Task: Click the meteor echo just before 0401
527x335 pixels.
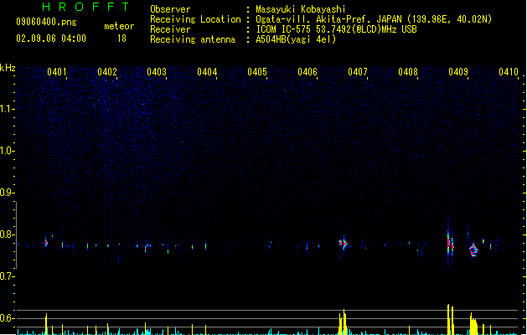Action: pos(46,242)
